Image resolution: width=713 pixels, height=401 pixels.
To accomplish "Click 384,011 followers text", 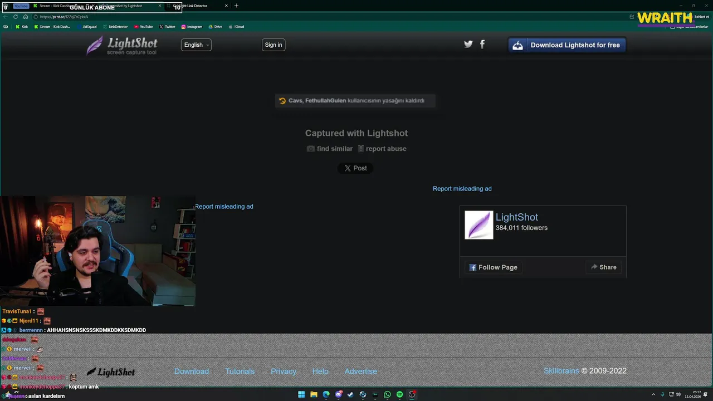I will [521, 228].
